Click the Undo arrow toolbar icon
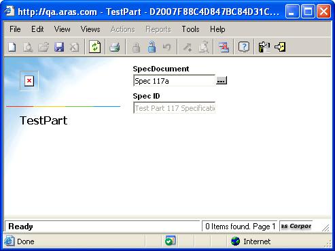The height and width of the screenshot is (251, 335). pos(167,47)
